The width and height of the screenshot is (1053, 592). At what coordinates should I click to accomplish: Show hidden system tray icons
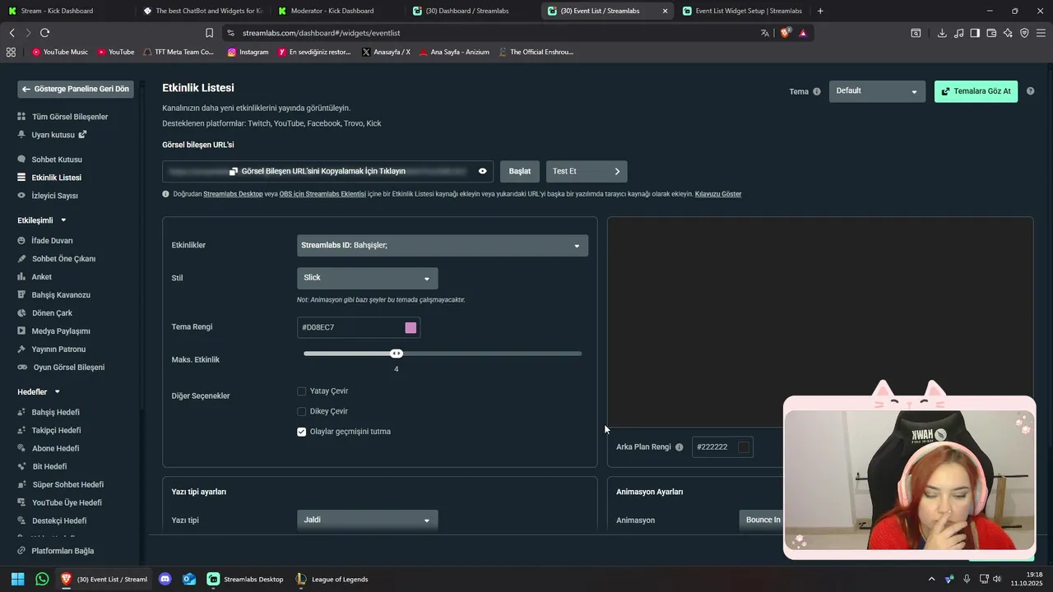(x=931, y=579)
